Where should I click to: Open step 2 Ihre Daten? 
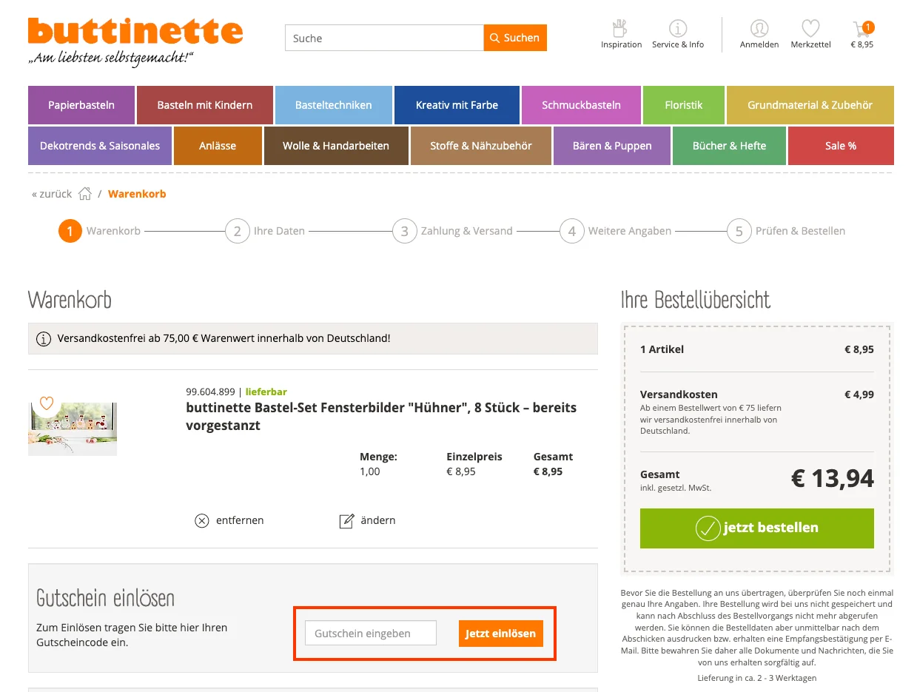point(237,230)
